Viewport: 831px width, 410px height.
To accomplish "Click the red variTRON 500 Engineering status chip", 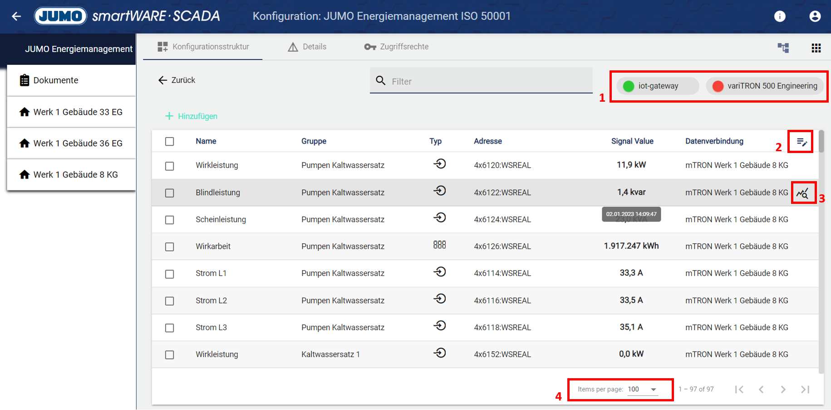I will [765, 86].
